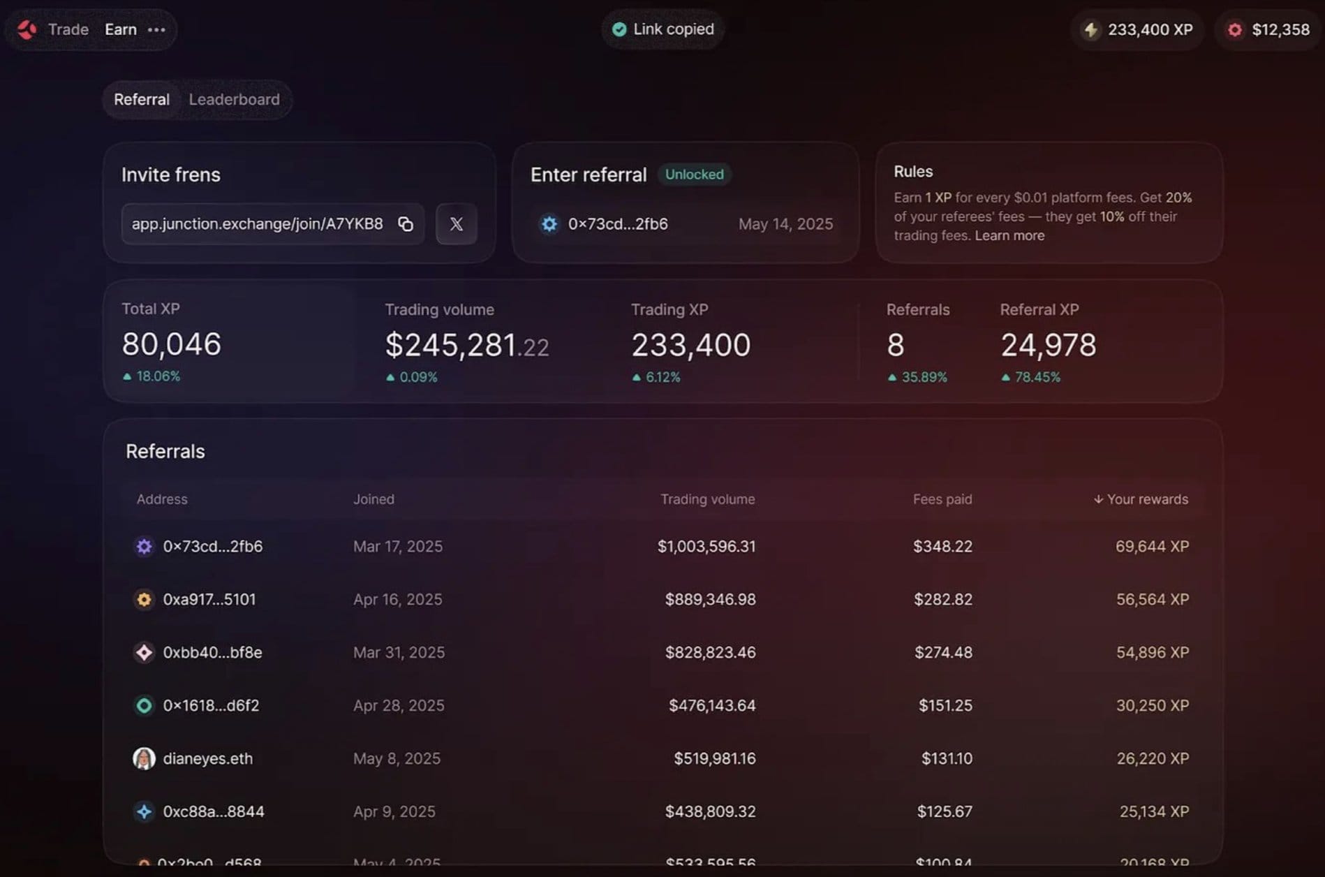The image size is (1325, 877).
Task: Open the $12,358 wallet balance badge
Action: 1270,29
